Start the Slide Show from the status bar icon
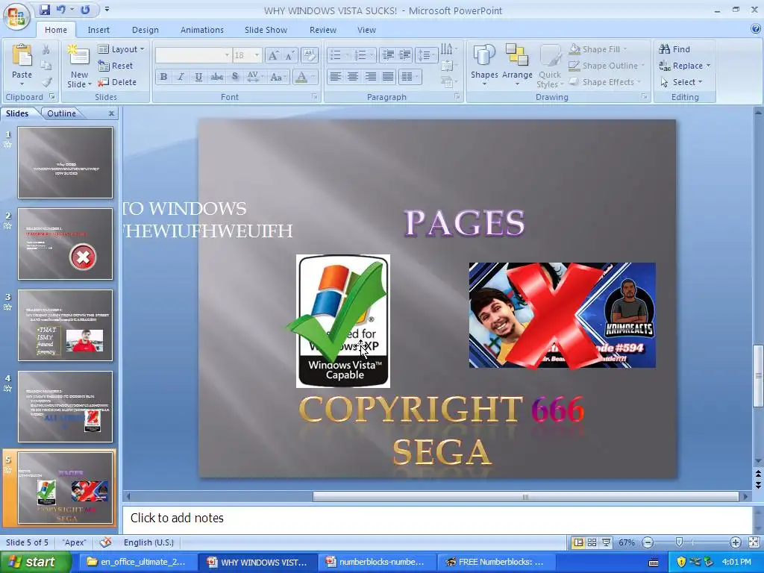This screenshot has width=764, height=573. point(606,542)
